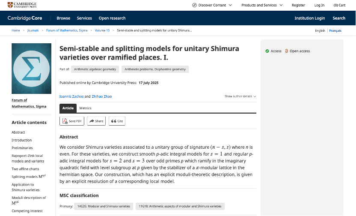
Task: Click the Cambridge University Press logo
Action: coord(22,5)
